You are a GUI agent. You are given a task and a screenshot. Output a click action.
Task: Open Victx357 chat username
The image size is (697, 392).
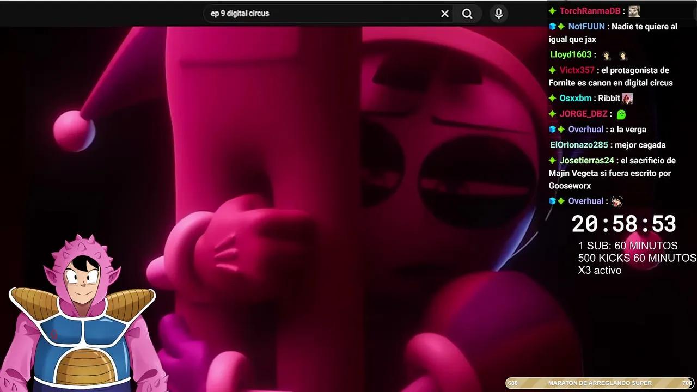click(x=577, y=70)
